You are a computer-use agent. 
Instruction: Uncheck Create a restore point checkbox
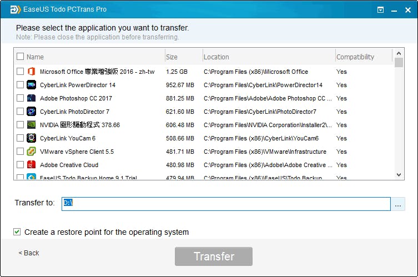(17, 232)
